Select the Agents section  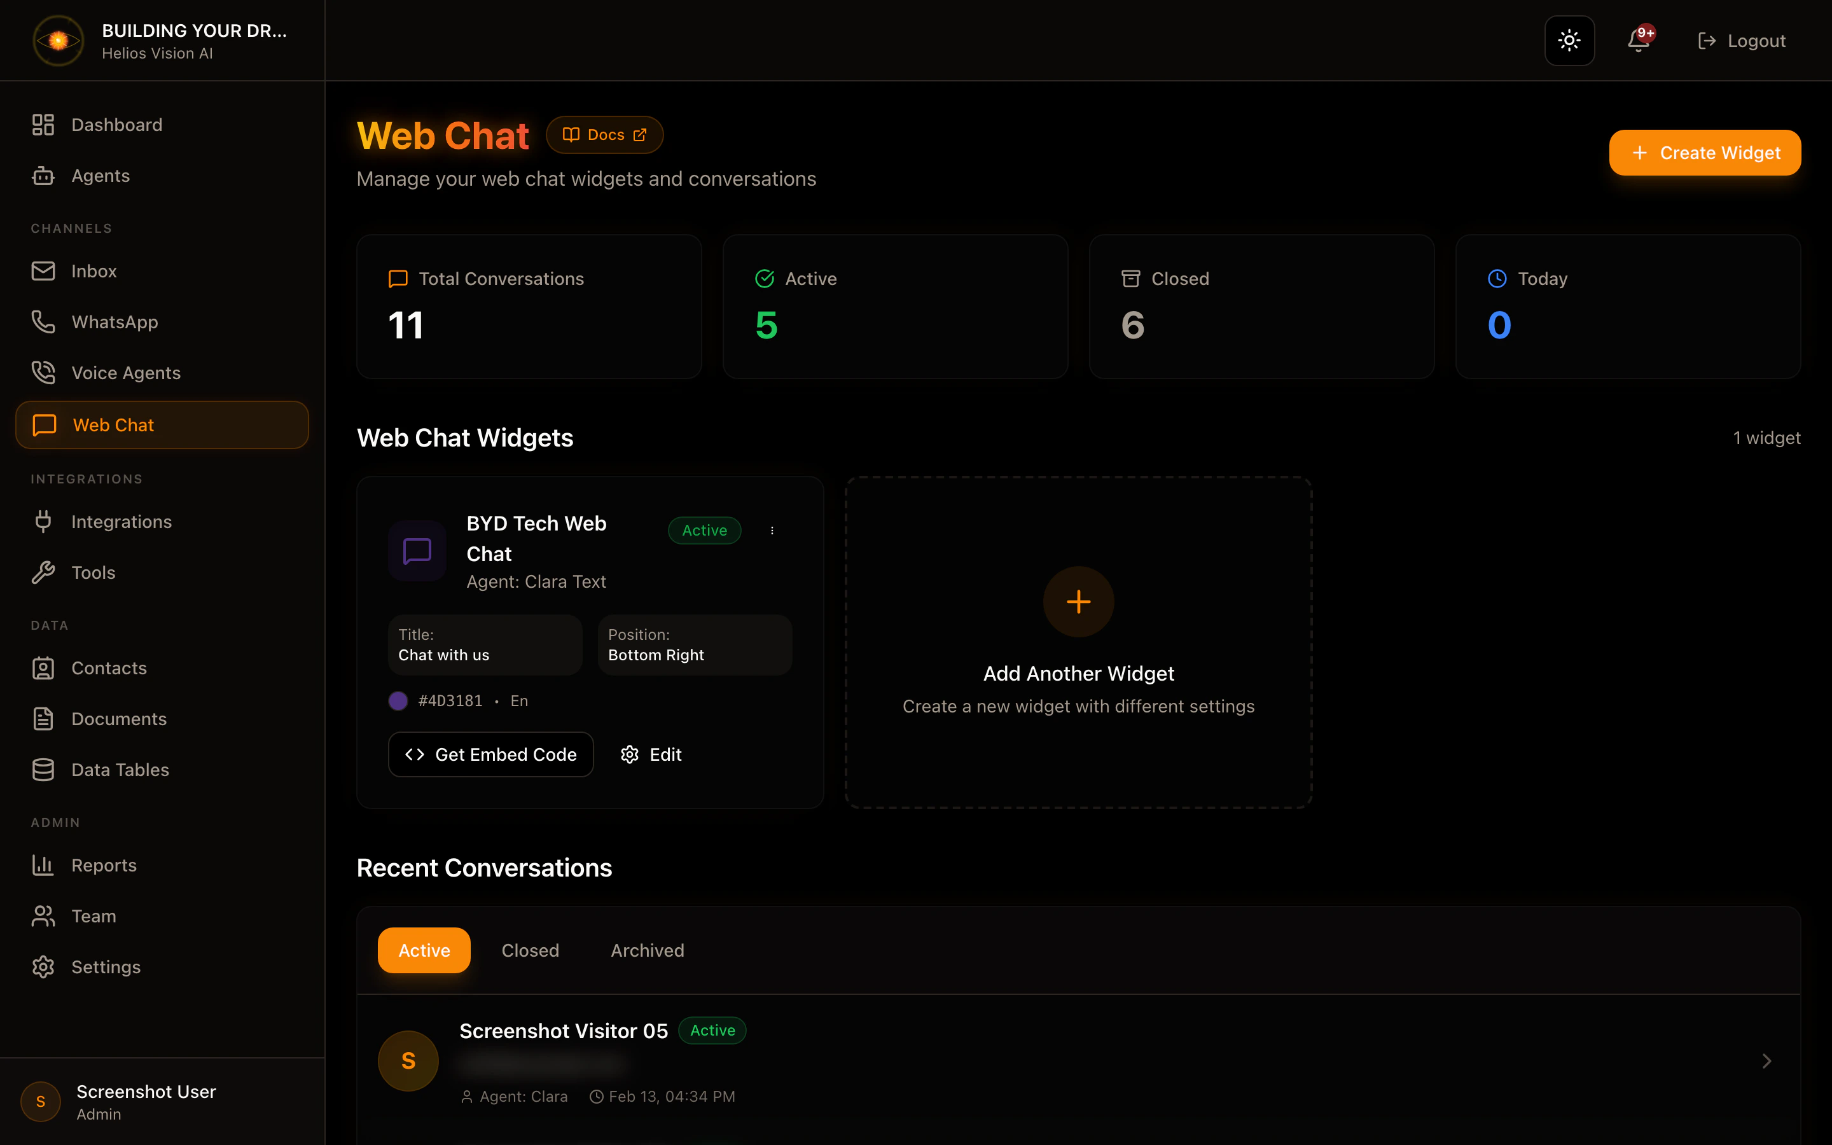101,175
